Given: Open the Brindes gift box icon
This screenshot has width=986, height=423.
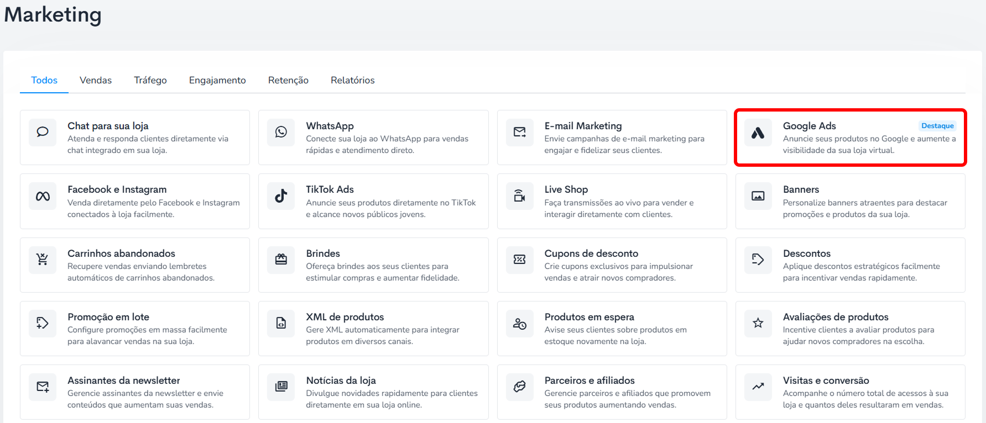Looking at the screenshot, I should click(281, 260).
